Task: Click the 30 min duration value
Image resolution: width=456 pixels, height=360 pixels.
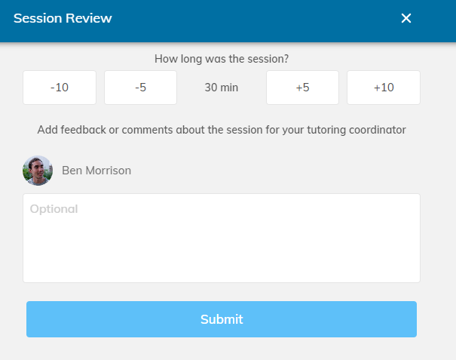Action: [222, 88]
